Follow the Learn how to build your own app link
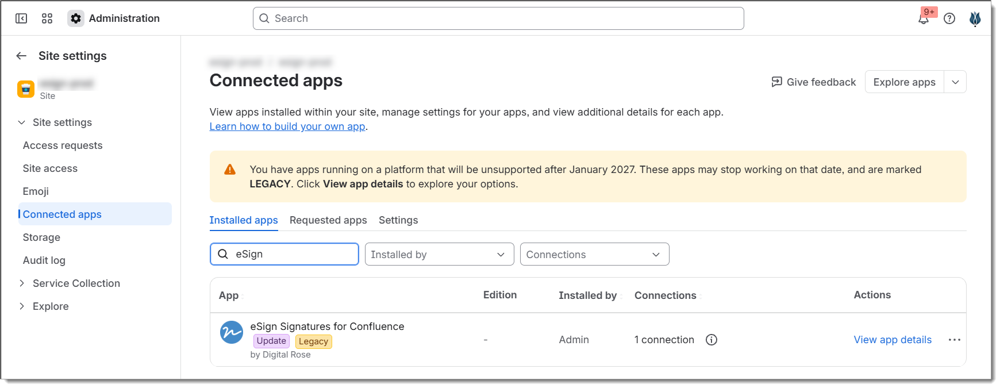 (287, 126)
